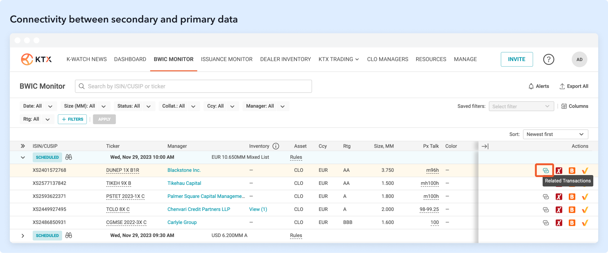Screen dimensions: 608x253
Task: Click the Inventory info icon
Action: tap(276, 146)
